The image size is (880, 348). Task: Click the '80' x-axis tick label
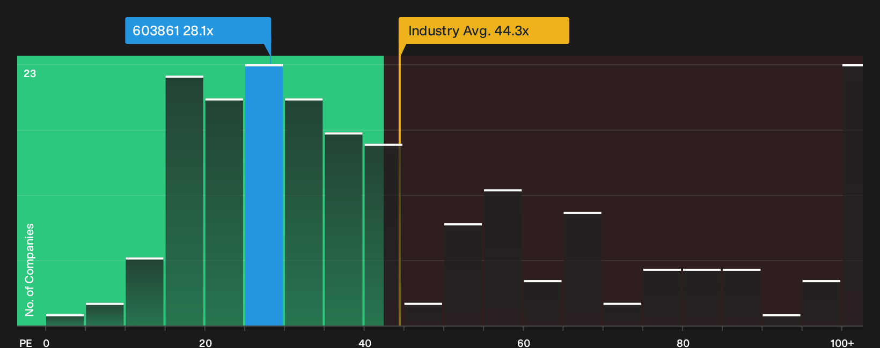click(x=683, y=343)
